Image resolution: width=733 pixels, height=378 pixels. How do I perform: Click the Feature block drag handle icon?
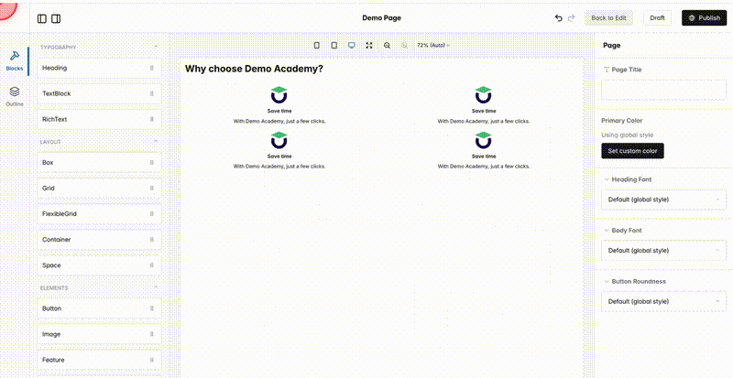pyautogui.click(x=151, y=360)
